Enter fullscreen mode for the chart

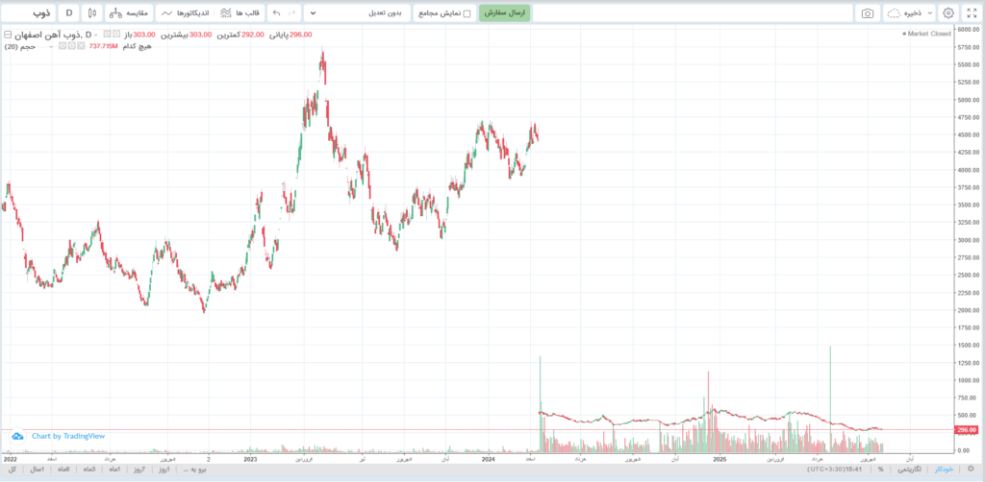click(x=970, y=13)
